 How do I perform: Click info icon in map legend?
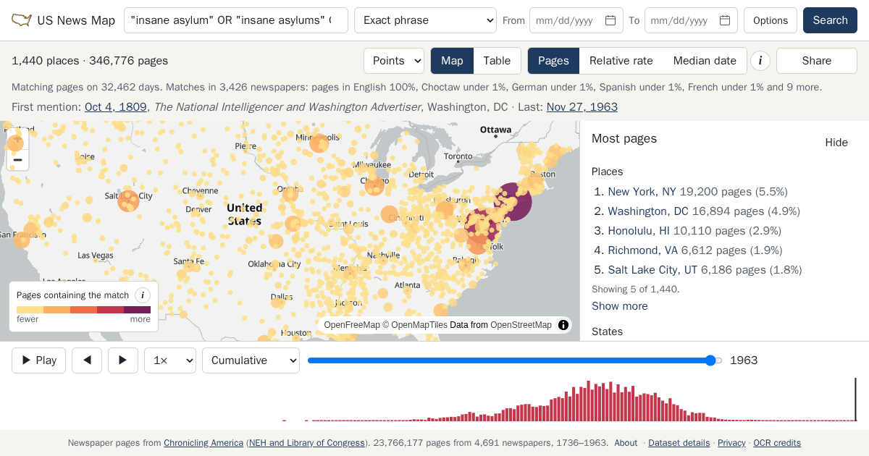143,295
